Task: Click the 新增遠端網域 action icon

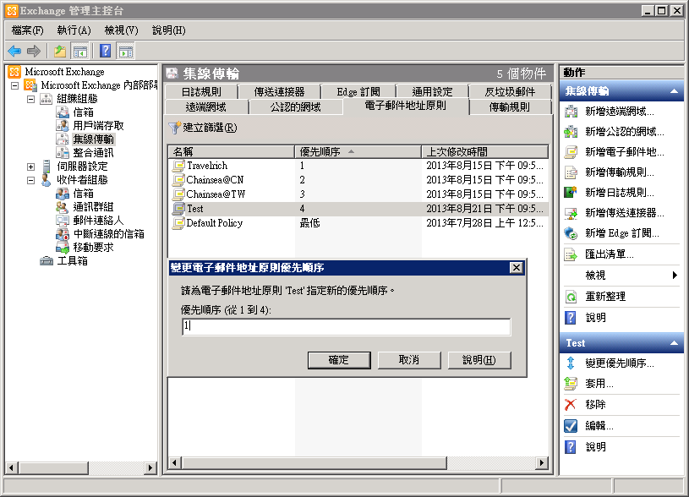Action: click(x=571, y=112)
